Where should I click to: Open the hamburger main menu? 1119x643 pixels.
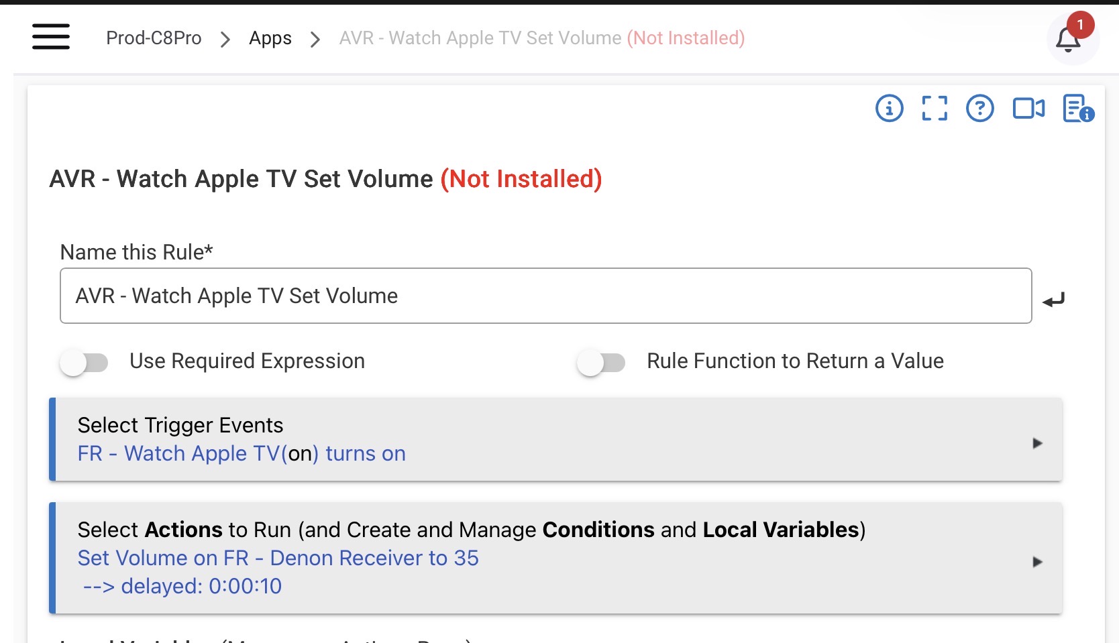pos(51,37)
